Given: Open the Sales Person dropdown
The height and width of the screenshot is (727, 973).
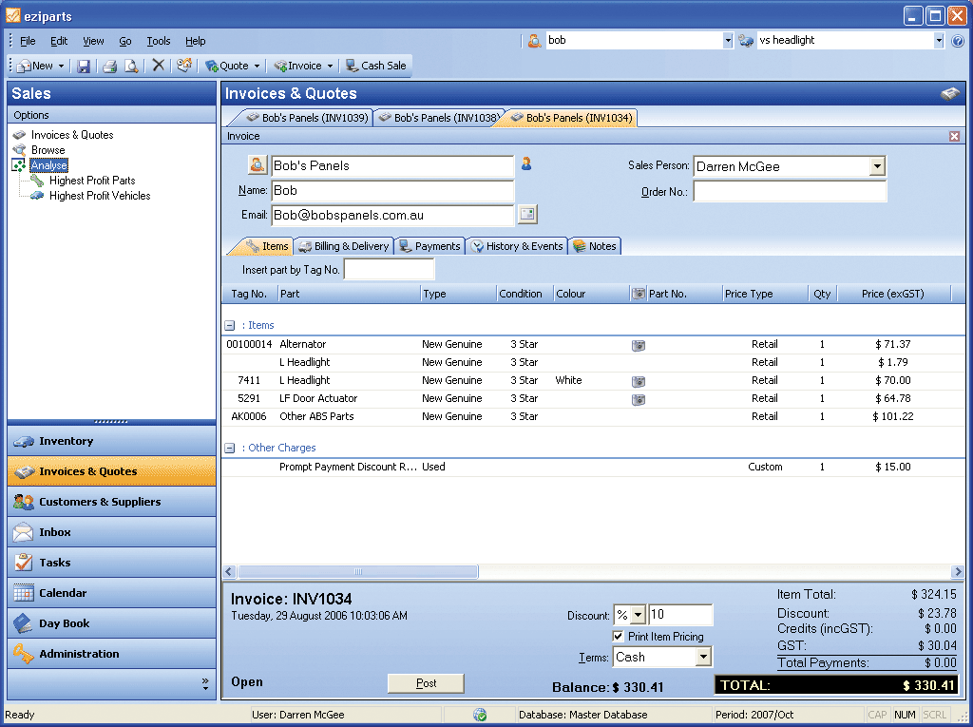Looking at the screenshot, I should tap(876, 166).
